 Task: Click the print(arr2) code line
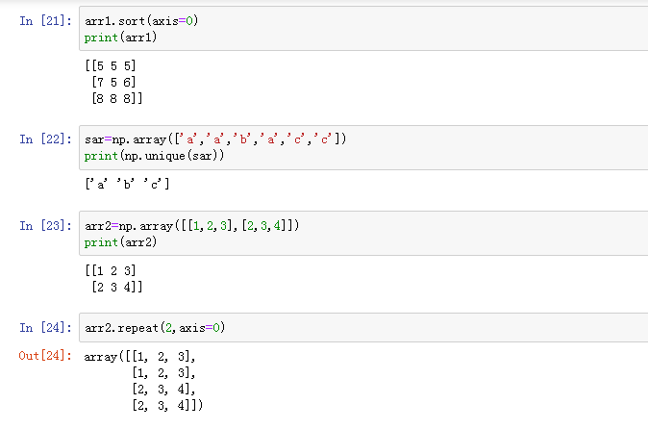click(x=120, y=242)
